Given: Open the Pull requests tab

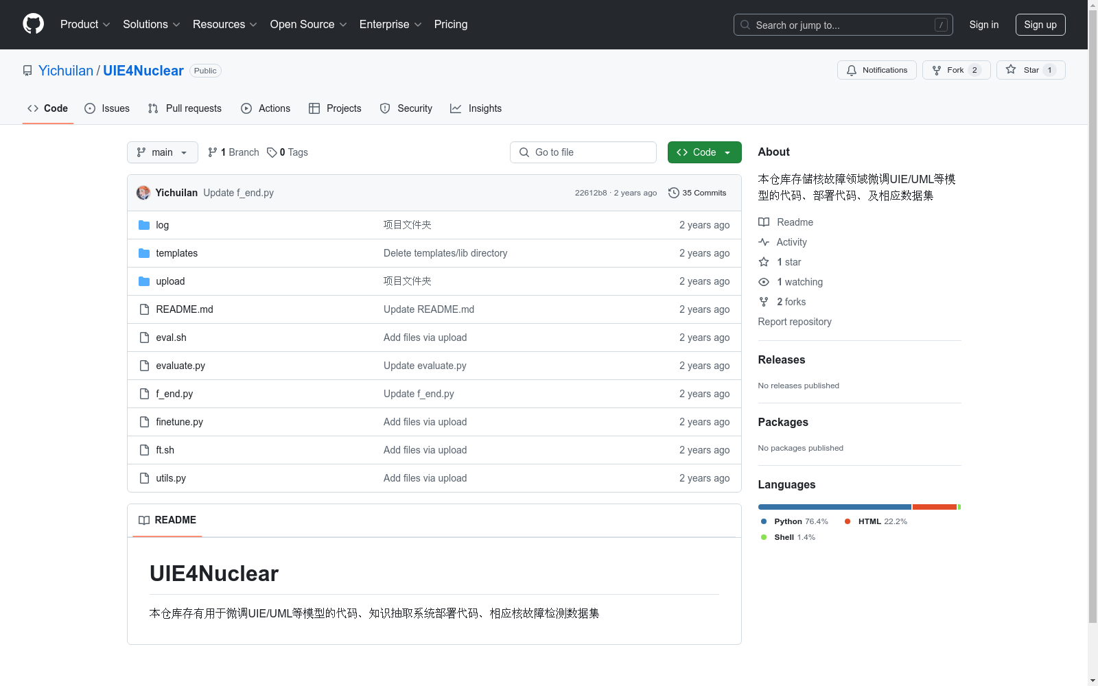Looking at the screenshot, I should tap(185, 108).
